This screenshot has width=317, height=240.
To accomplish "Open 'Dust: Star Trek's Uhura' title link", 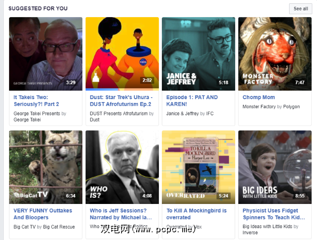I will [x=121, y=101].
